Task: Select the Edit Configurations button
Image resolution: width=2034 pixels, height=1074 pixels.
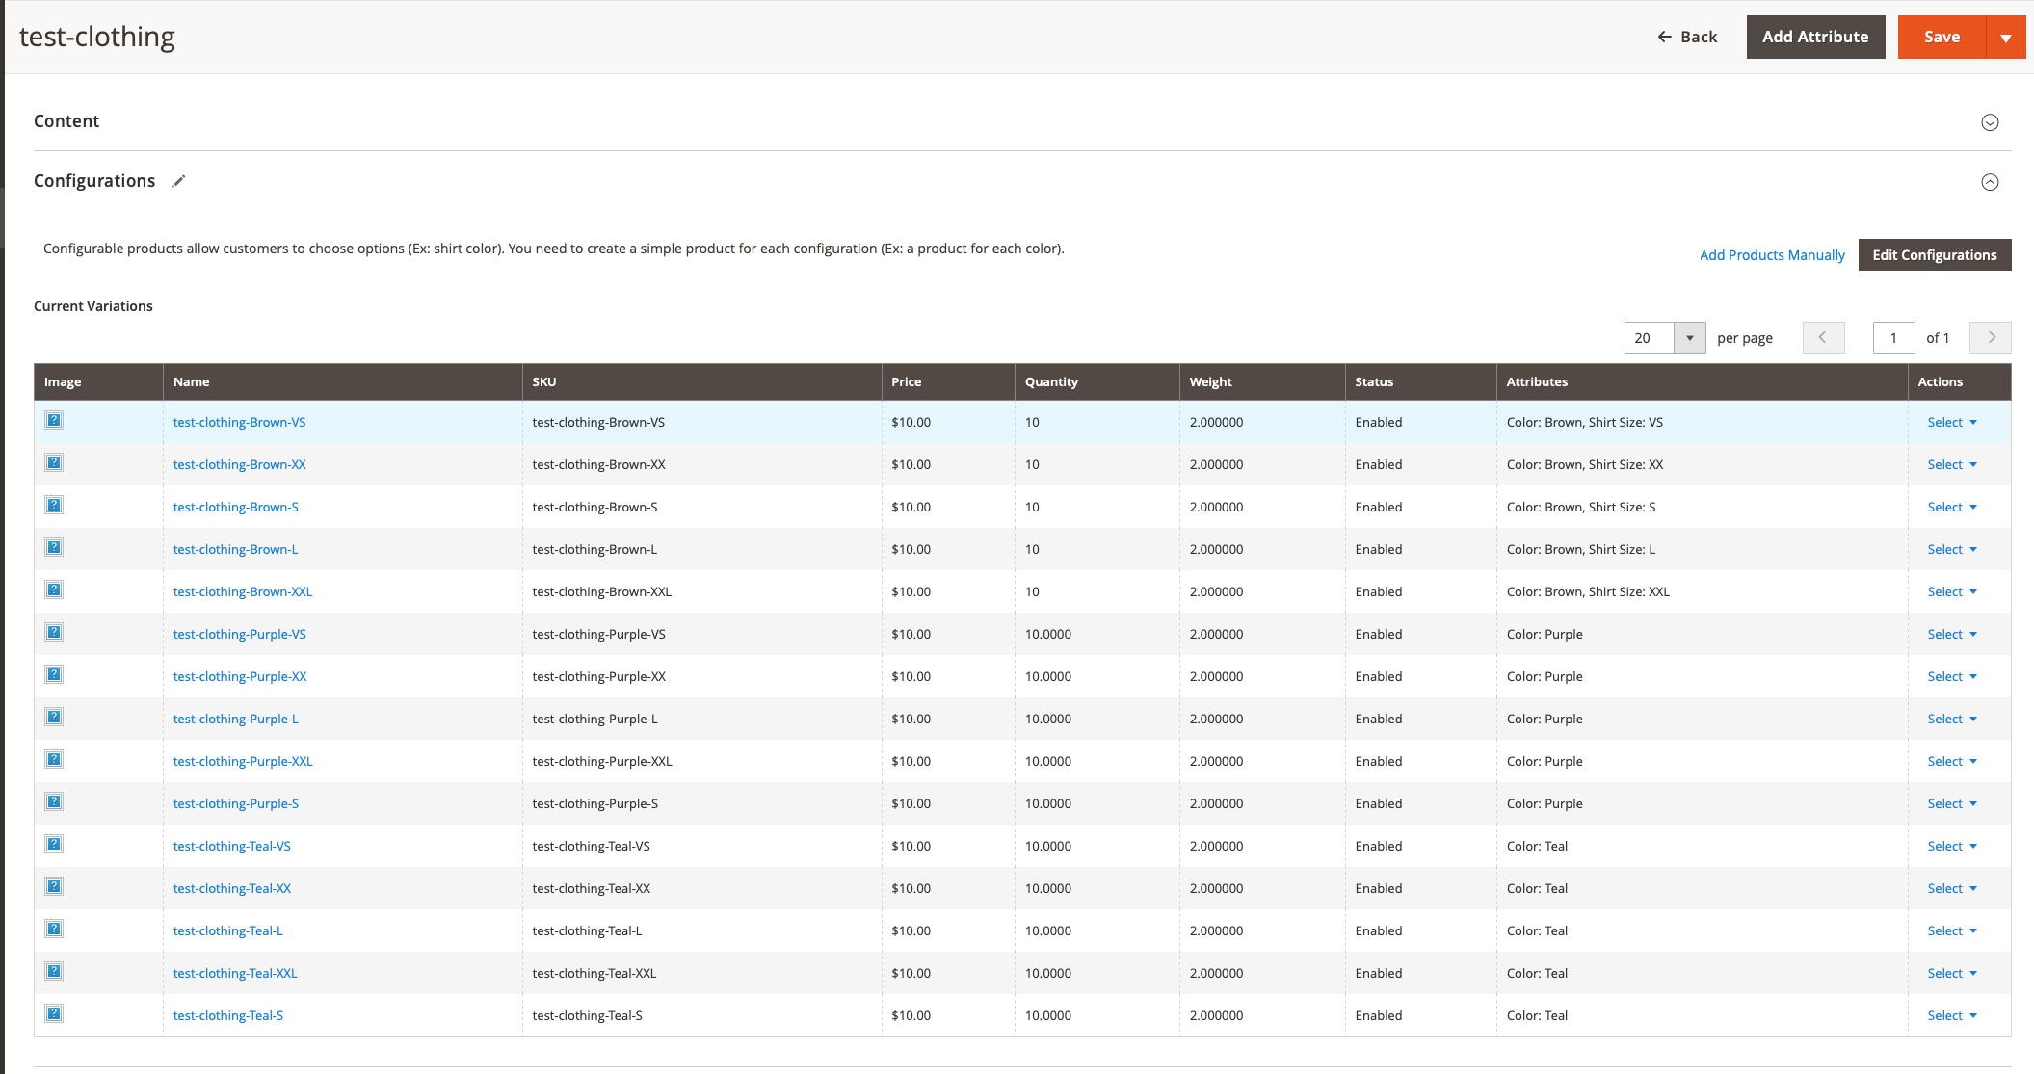Action: click(x=1934, y=254)
